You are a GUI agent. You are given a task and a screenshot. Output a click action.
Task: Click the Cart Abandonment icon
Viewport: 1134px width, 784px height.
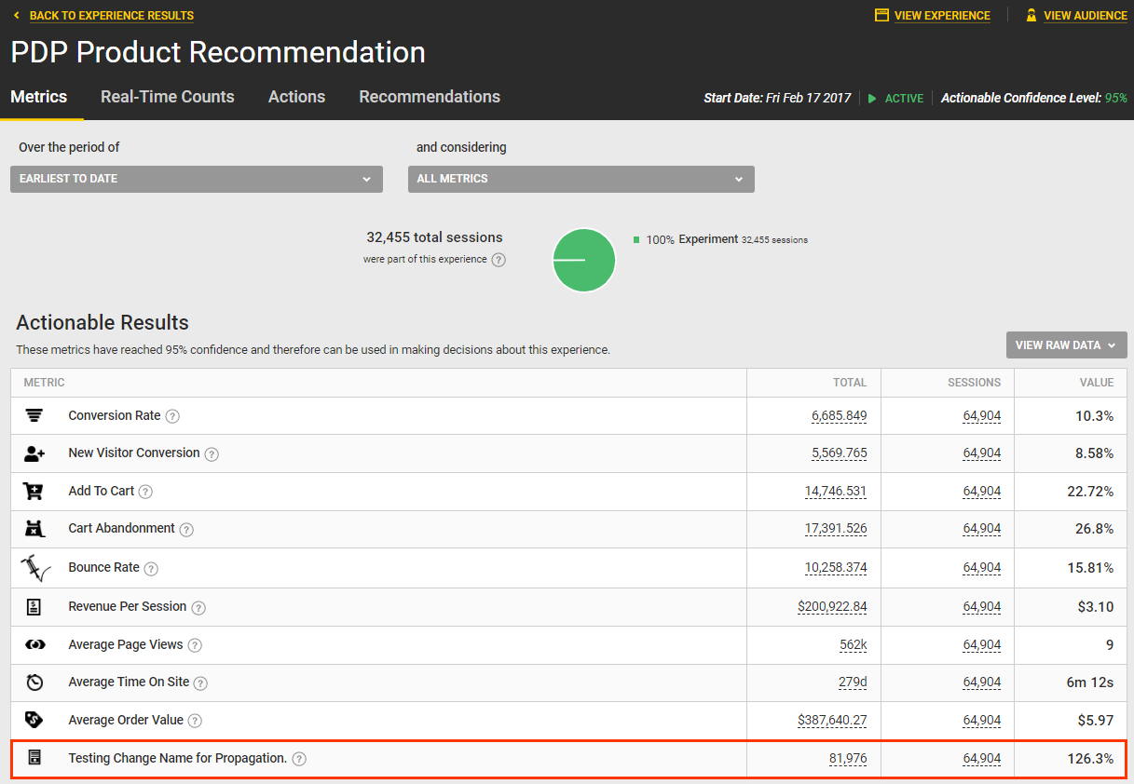pos(34,529)
